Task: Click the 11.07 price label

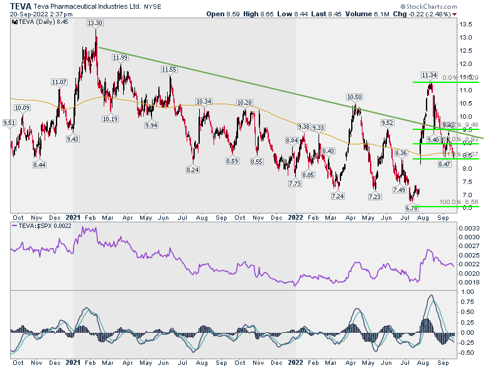Action: point(59,82)
